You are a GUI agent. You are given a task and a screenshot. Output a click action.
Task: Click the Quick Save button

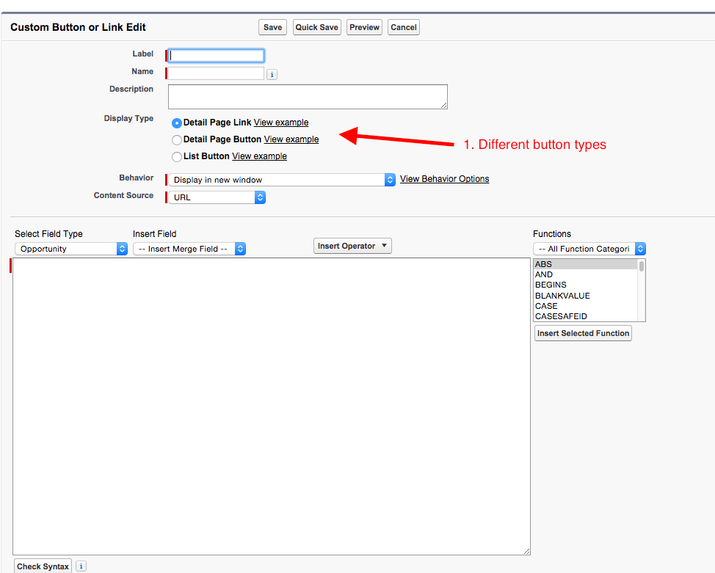317,27
